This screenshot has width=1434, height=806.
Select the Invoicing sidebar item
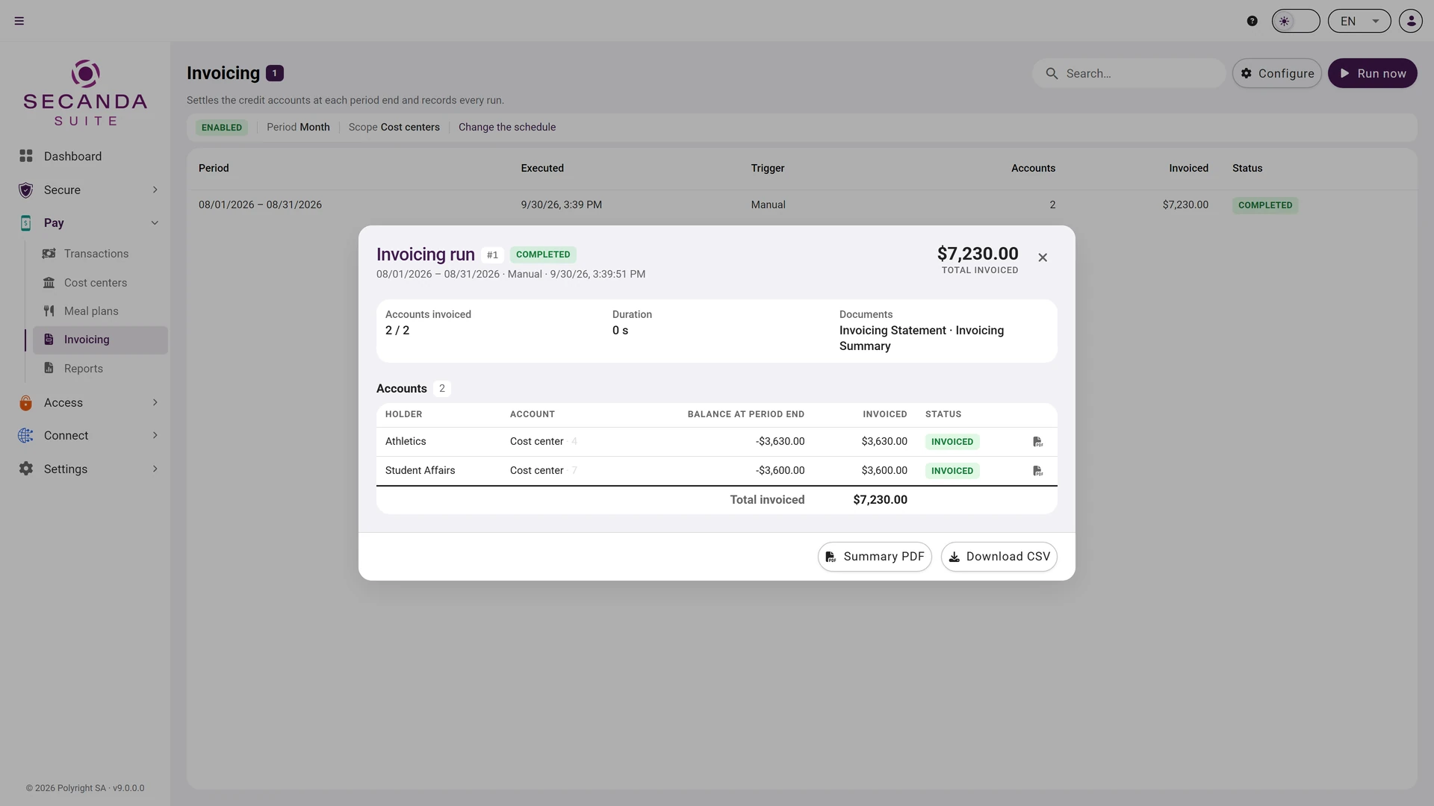coord(100,340)
